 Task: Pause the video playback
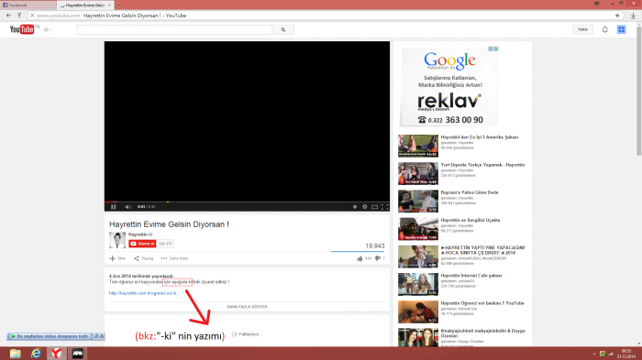pyautogui.click(x=114, y=207)
